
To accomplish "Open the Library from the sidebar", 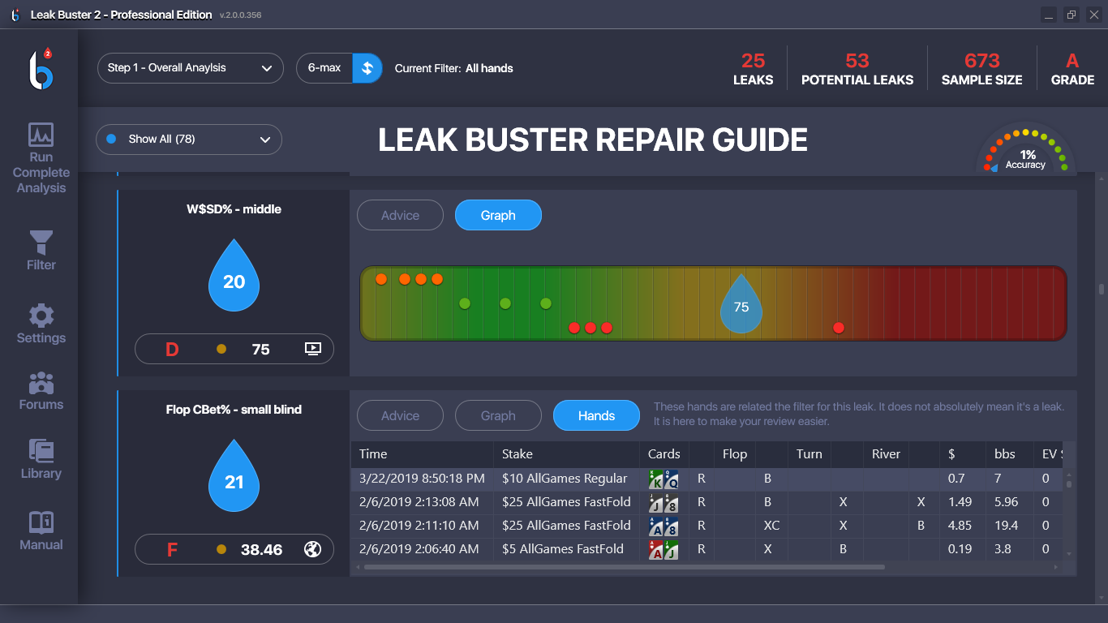I will [x=41, y=458].
